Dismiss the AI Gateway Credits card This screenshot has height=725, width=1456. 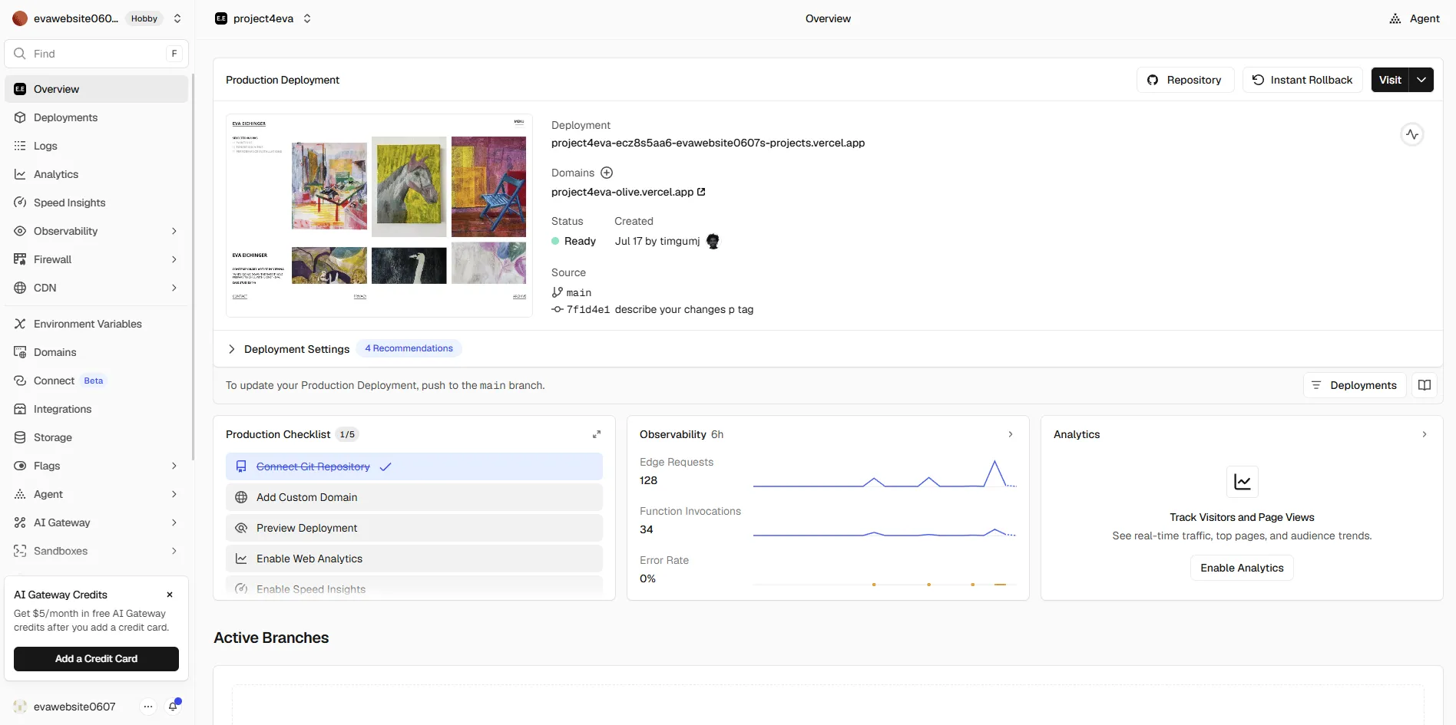tap(170, 595)
